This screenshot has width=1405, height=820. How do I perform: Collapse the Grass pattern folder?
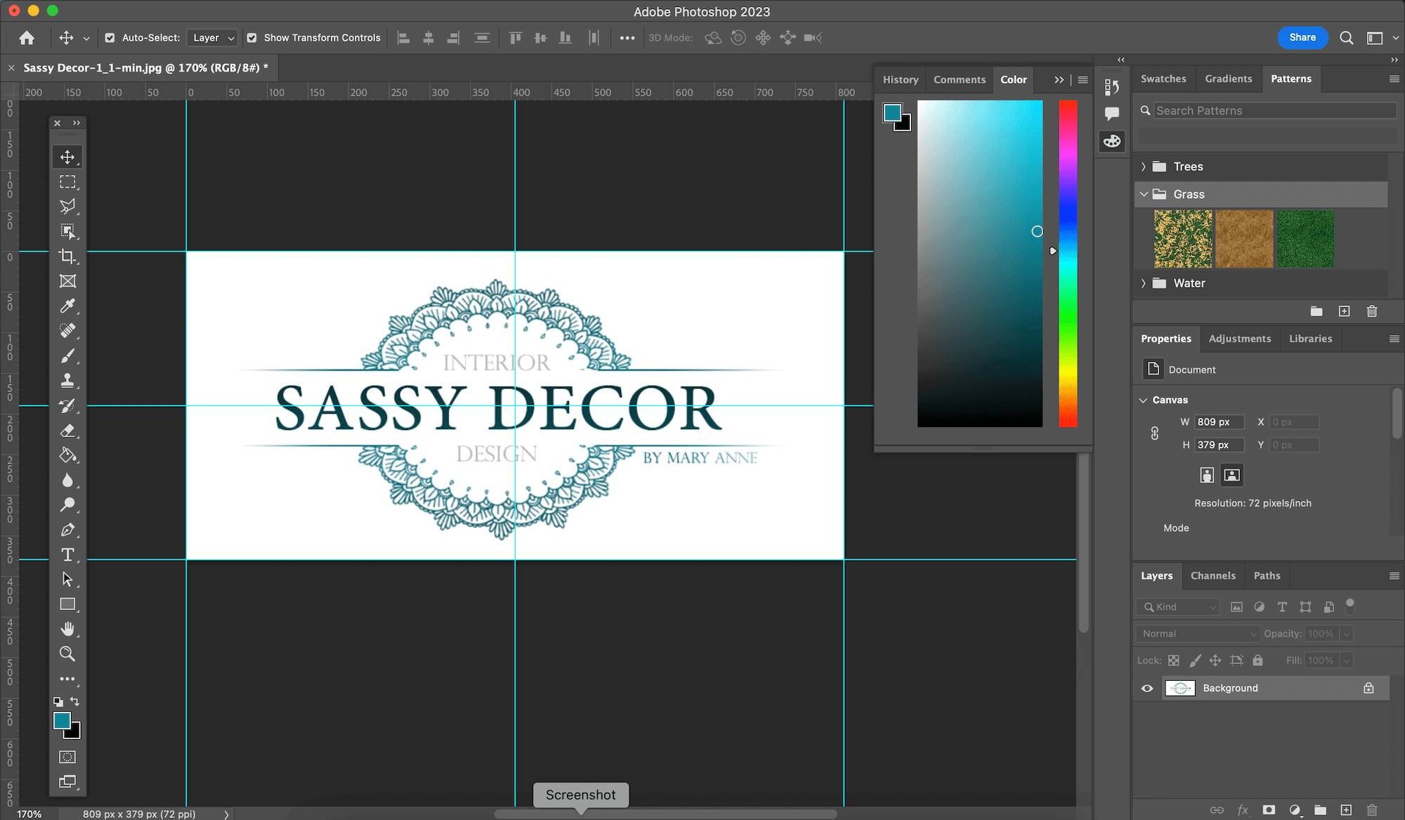coord(1144,194)
